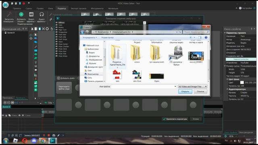Screen dimensions: 258x145
Task: Toggle the timeline layer lock icon
Action: coord(6,116)
